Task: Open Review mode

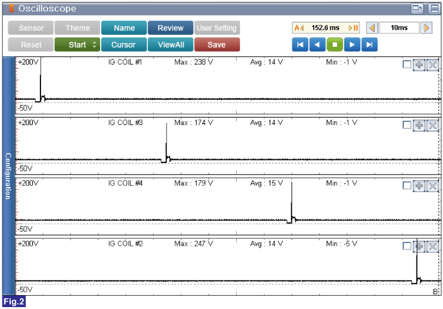Action: click(x=170, y=28)
